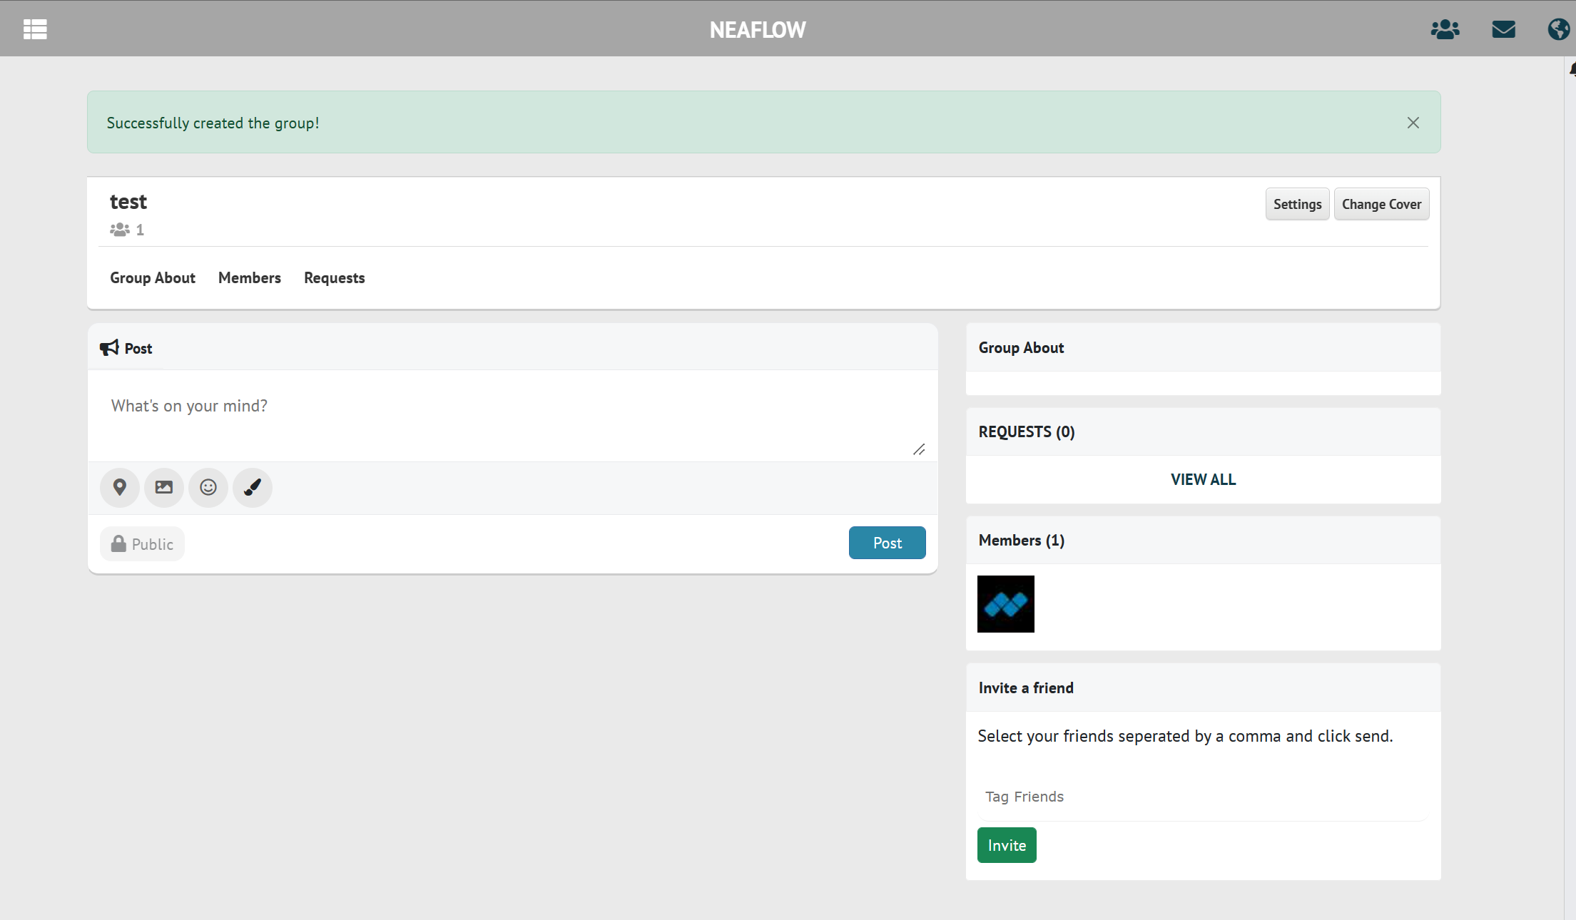Click VIEW ALL requests link

click(1203, 479)
